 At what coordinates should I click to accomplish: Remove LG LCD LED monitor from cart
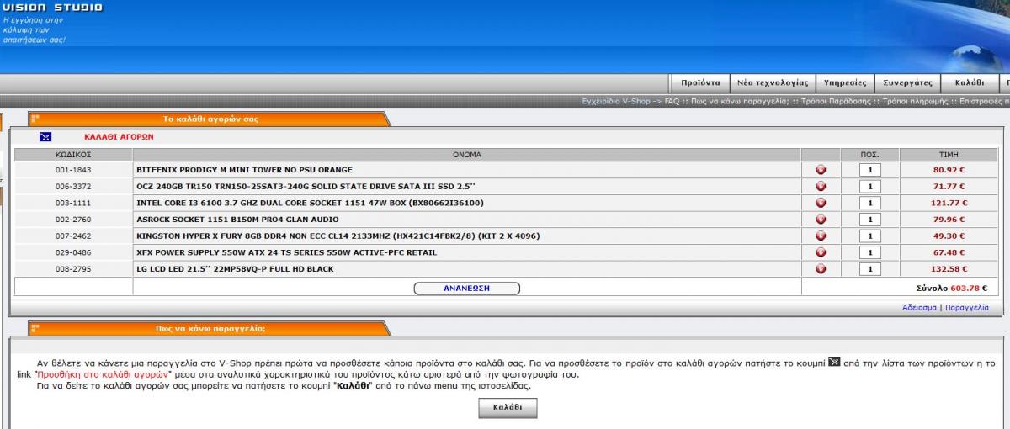tap(821, 269)
